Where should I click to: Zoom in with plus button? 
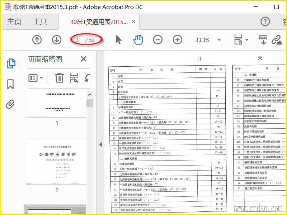(177, 40)
